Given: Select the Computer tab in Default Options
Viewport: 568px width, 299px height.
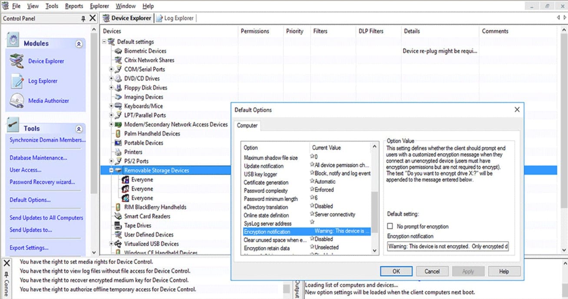Looking at the screenshot, I should click(247, 125).
